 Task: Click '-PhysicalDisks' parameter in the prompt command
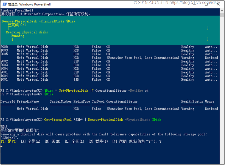click(x=137, y=120)
